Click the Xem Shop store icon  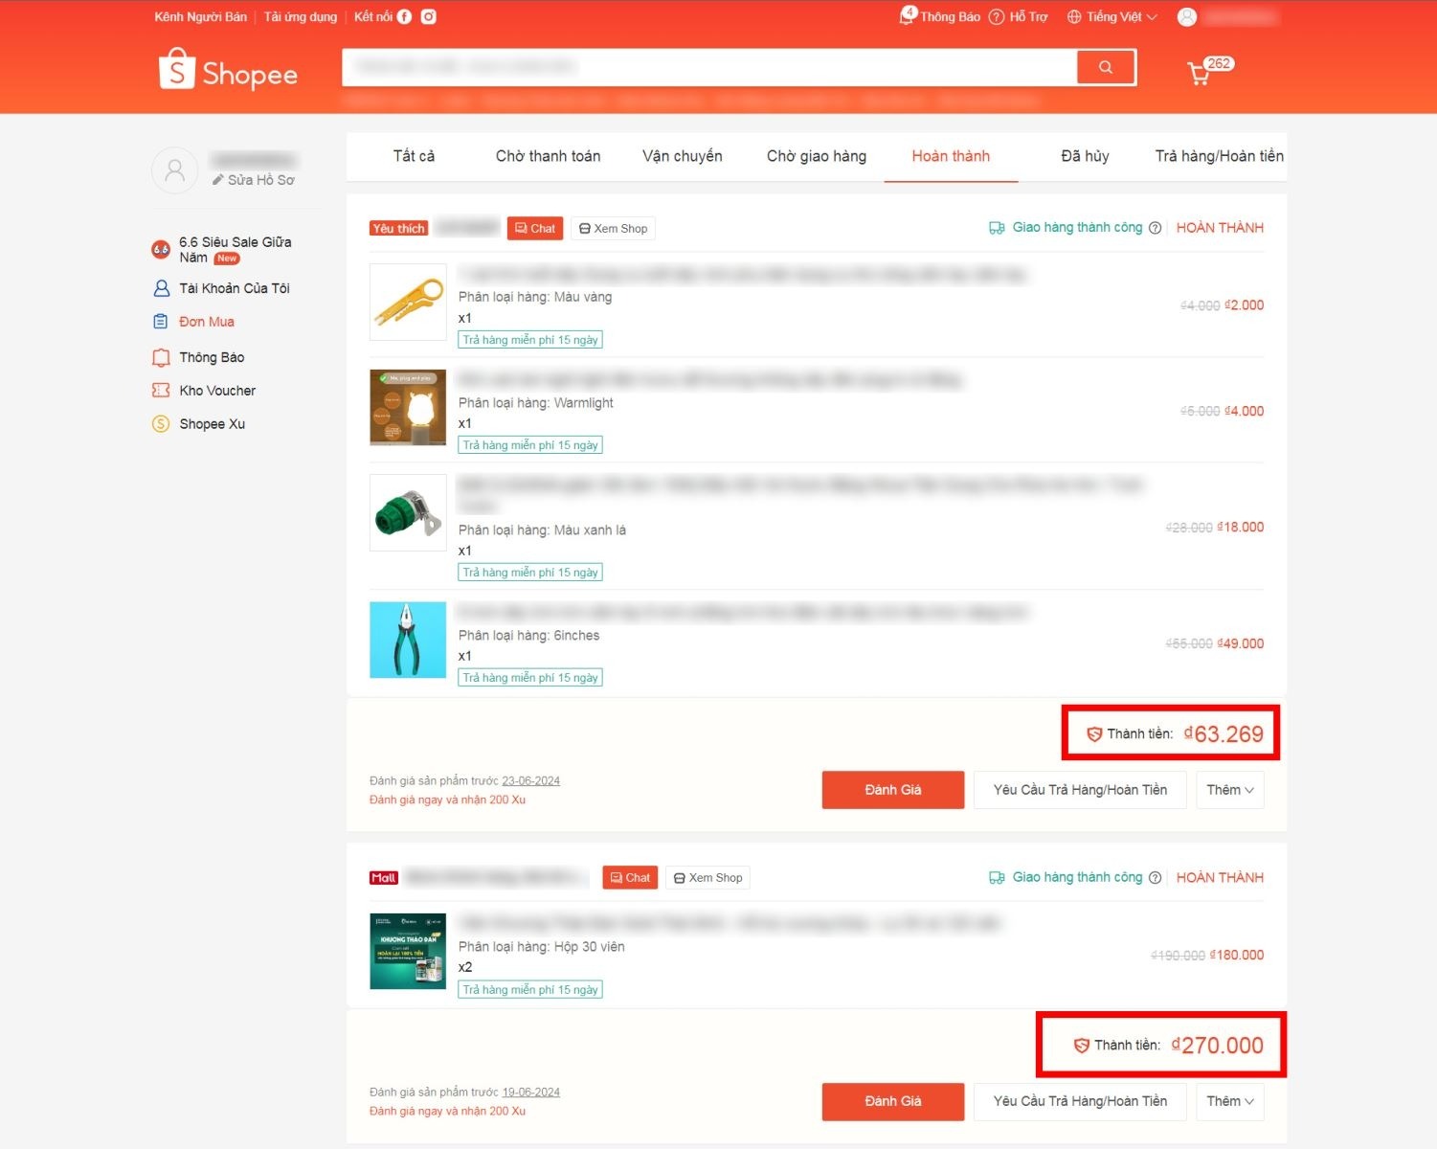[x=585, y=228]
